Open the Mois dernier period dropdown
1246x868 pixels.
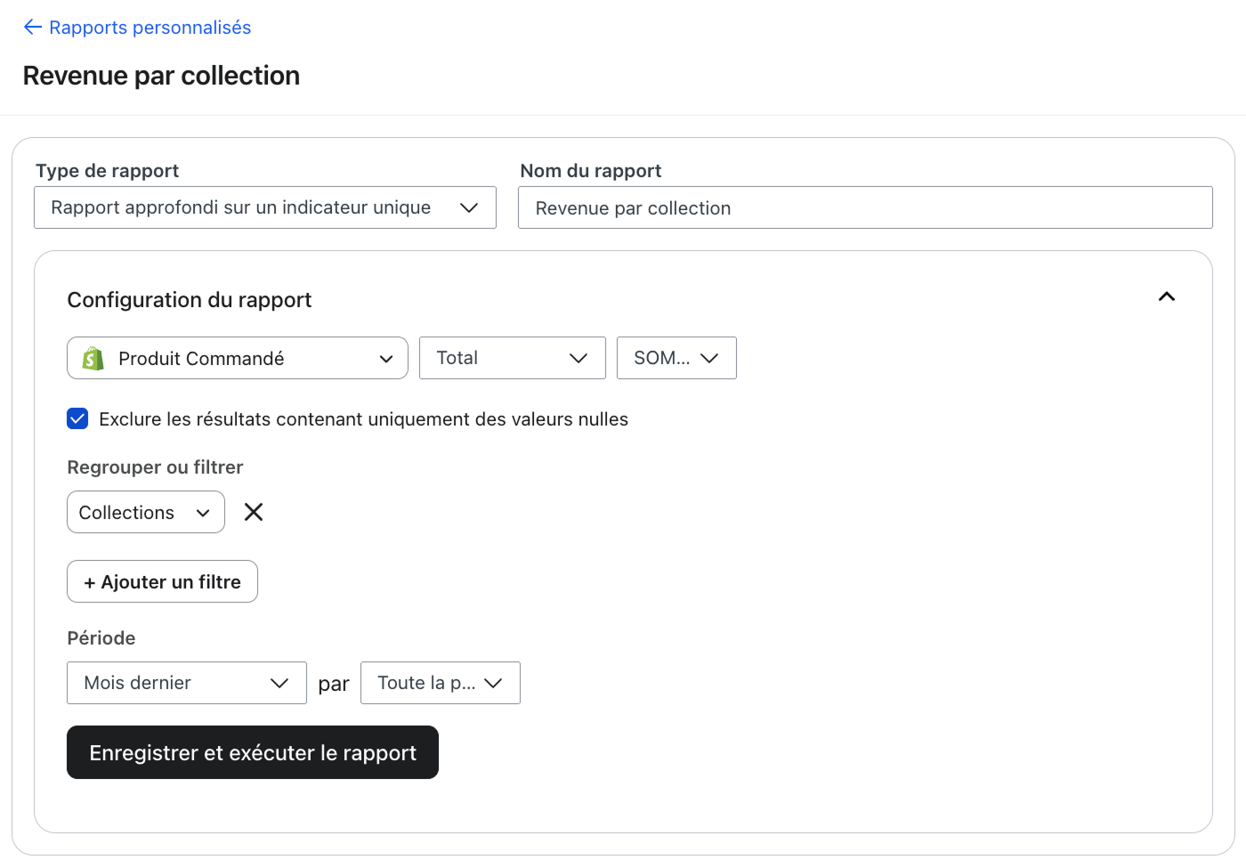tap(186, 683)
